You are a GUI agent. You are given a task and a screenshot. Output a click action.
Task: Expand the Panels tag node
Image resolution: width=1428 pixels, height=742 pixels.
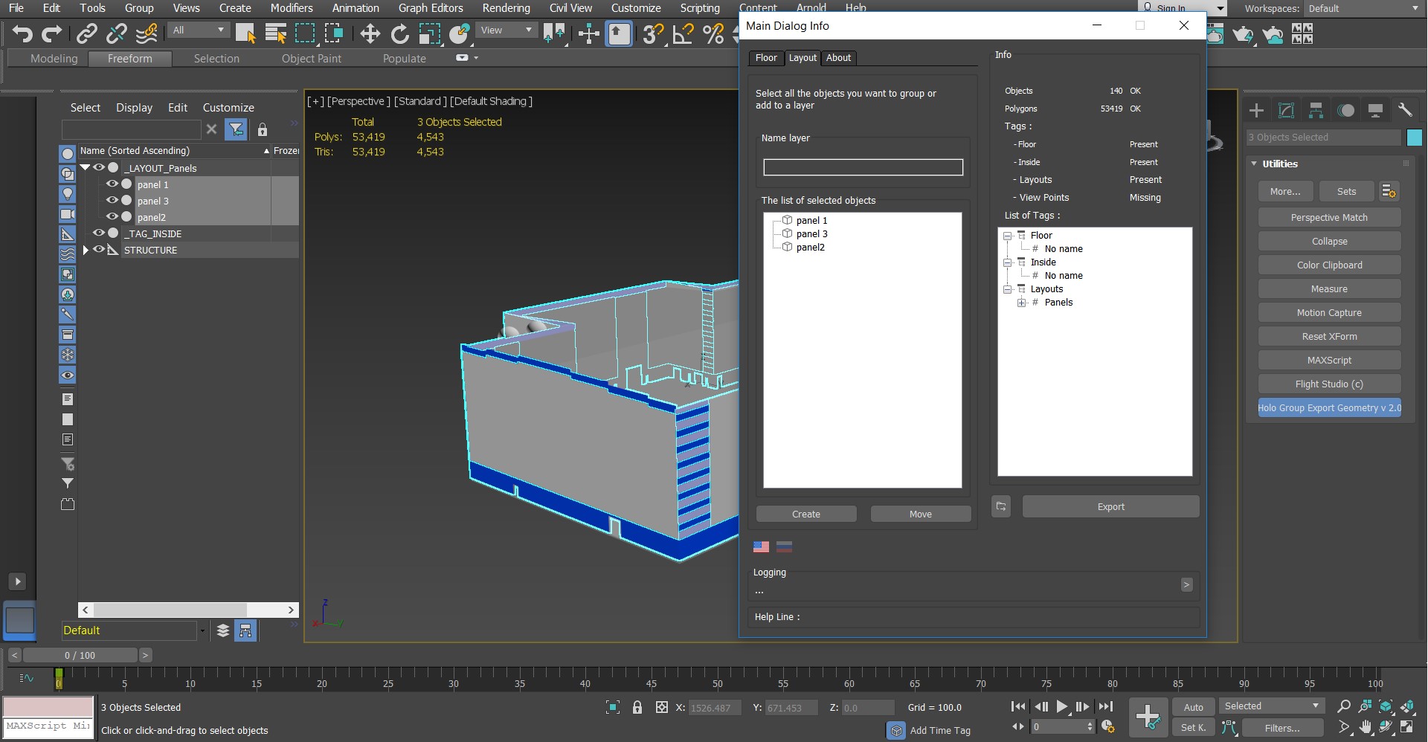[x=1022, y=303]
